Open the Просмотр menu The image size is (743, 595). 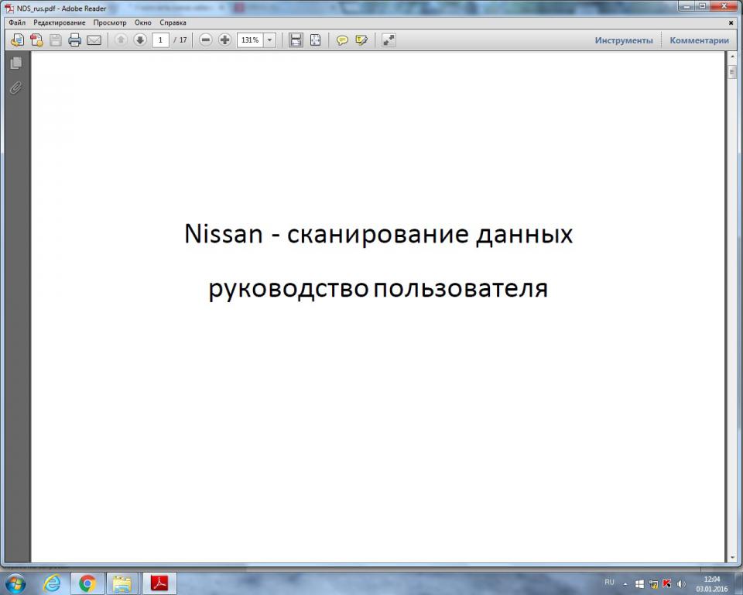pos(110,22)
